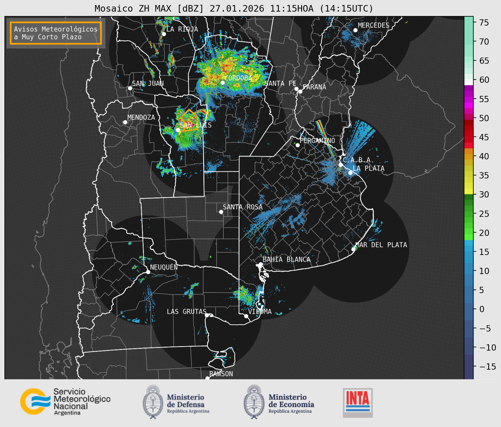Pick the Pergamino city marker dot

pos(298,145)
